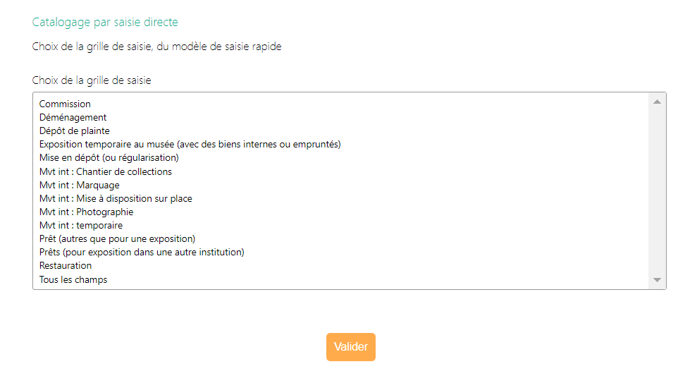Click the list scrollbar up arrow

click(x=657, y=102)
